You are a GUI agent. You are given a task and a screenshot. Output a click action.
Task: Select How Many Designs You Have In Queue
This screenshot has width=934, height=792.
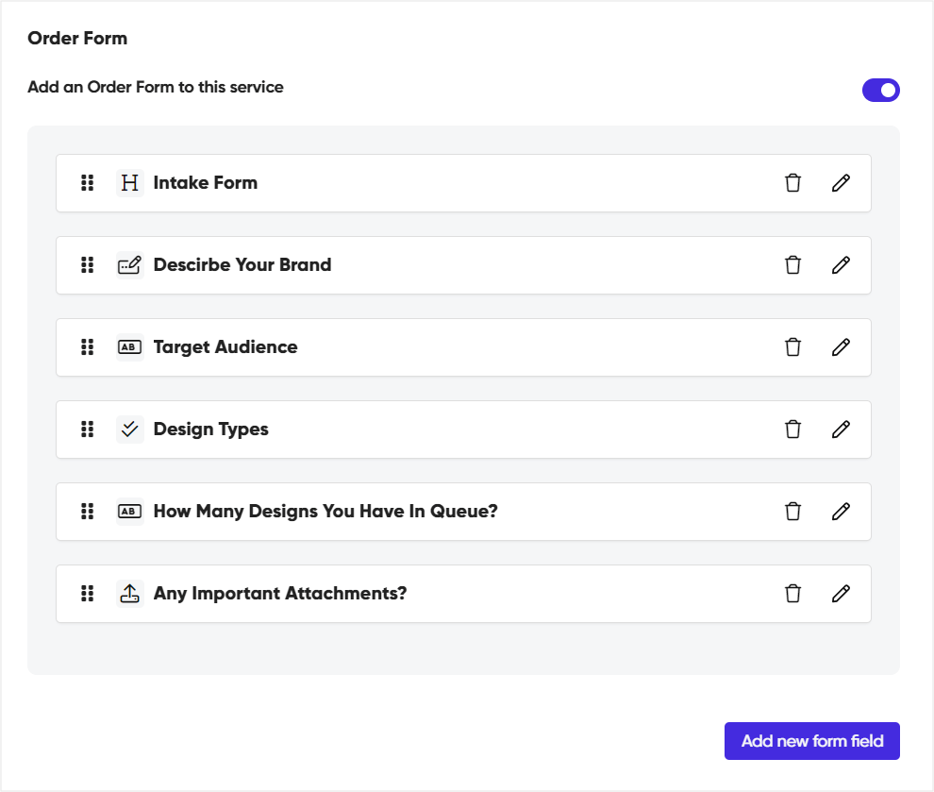tap(325, 512)
